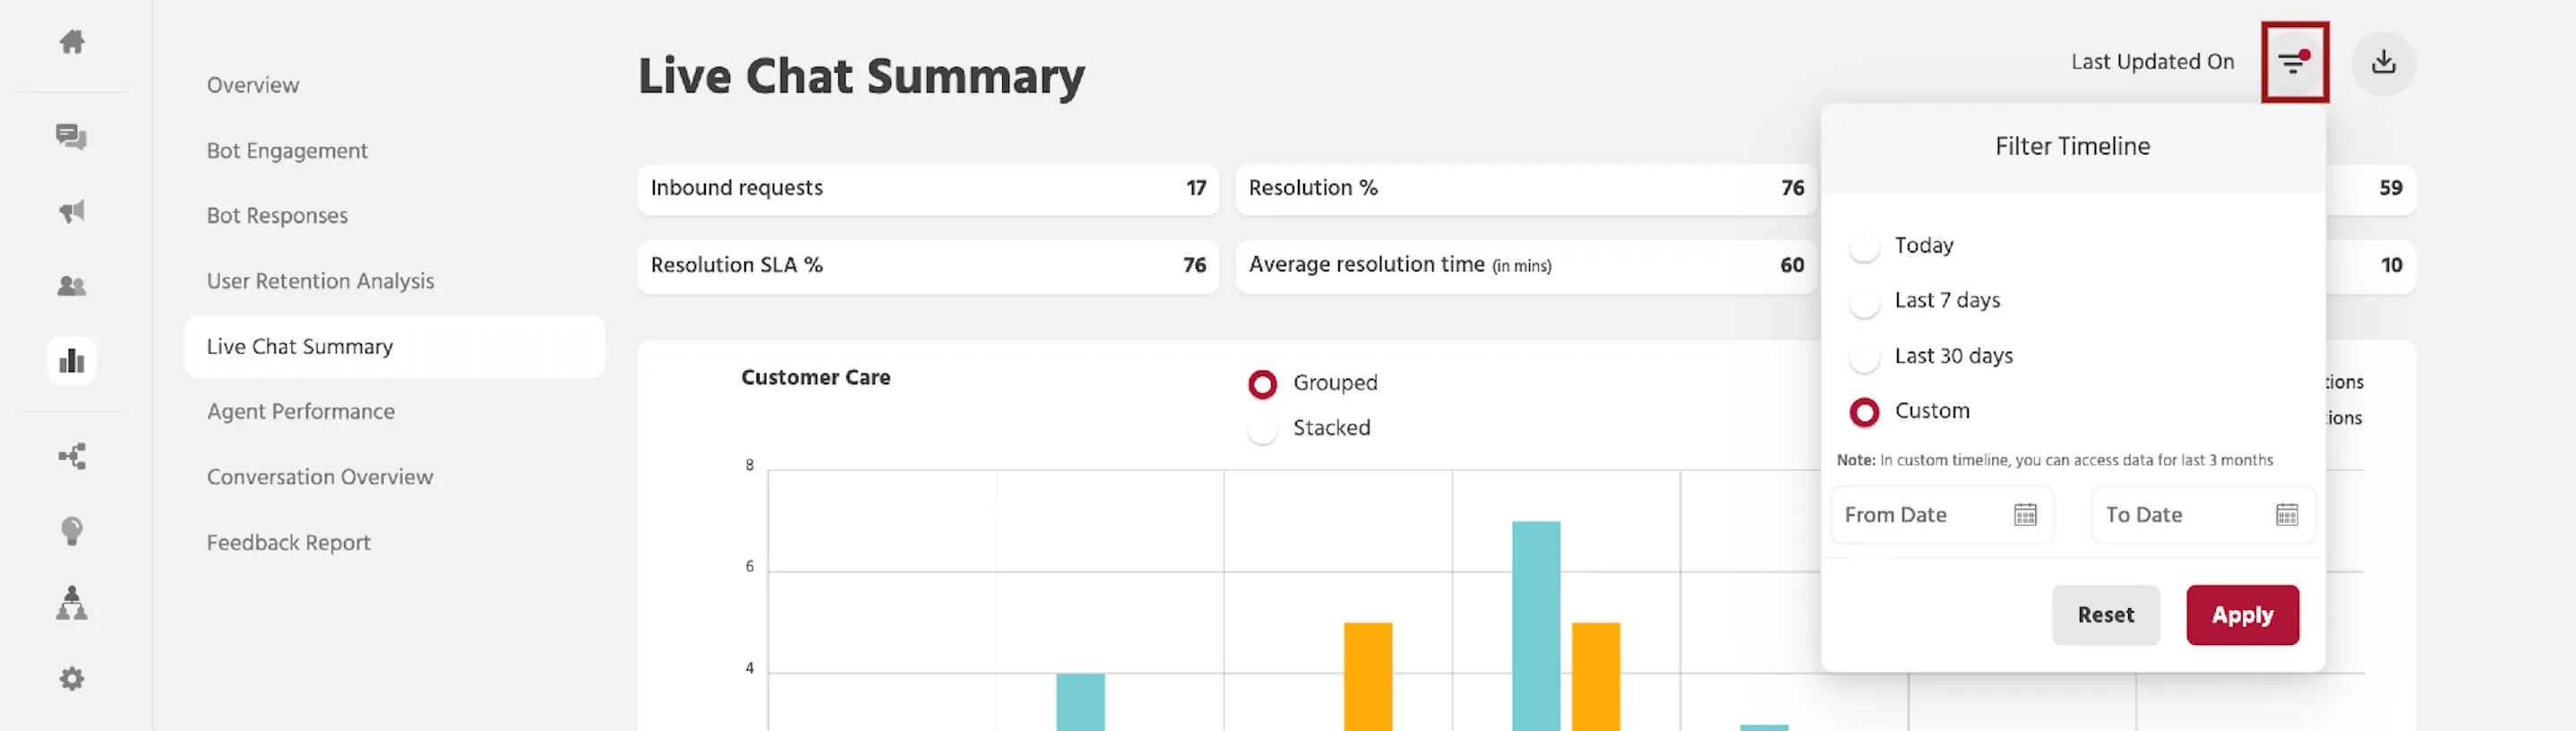This screenshot has width=2576, height=731.
Task: Click the Resolution % card
Action: tap(1525, 189)
